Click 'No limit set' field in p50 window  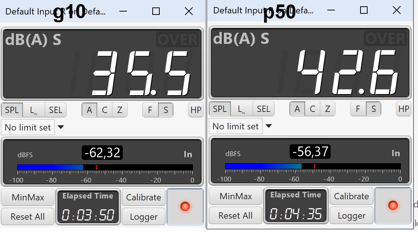[235, 126]
